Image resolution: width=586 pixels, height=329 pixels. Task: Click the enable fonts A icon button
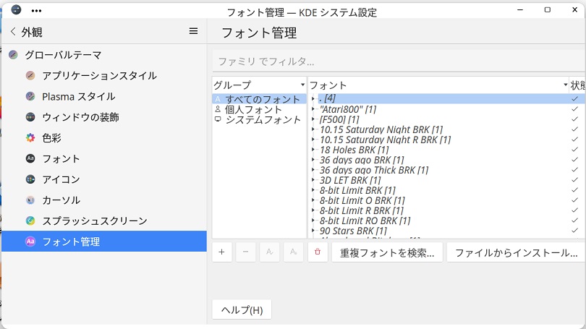tap(269, 252)
